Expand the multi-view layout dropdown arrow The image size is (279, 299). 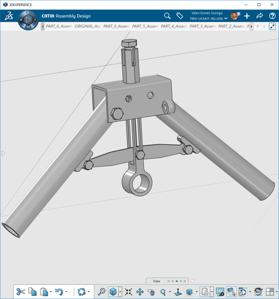pyautogui.click(x=277, y=292)
